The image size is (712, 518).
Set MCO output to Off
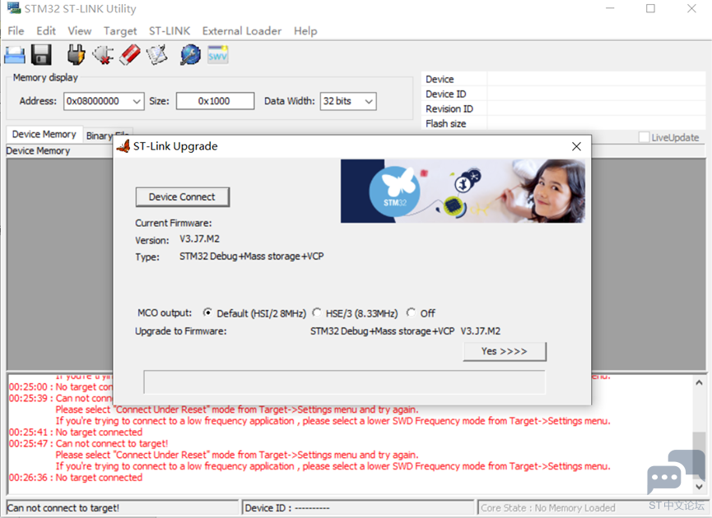click(x=412, y=313)
